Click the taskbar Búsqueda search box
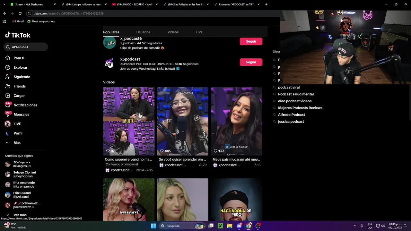The image size is (411, 231). 182,226
